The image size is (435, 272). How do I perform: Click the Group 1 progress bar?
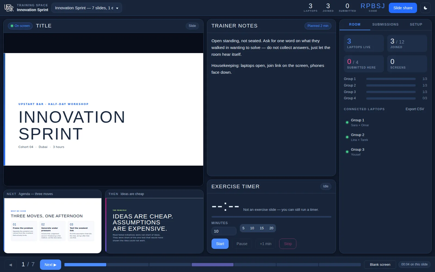coord(391,79)
